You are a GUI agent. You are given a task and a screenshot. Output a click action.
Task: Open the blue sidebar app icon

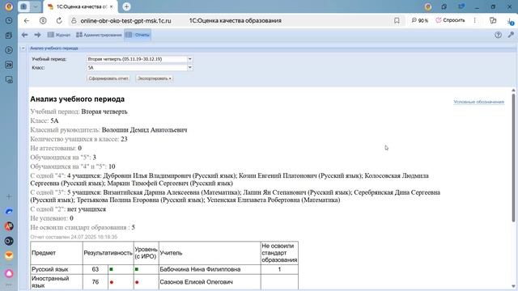[9, 212]
